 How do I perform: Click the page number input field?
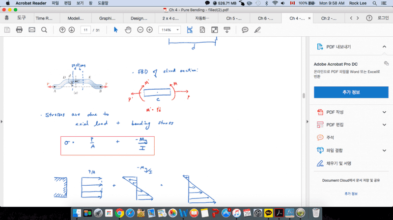coord(86,30)
